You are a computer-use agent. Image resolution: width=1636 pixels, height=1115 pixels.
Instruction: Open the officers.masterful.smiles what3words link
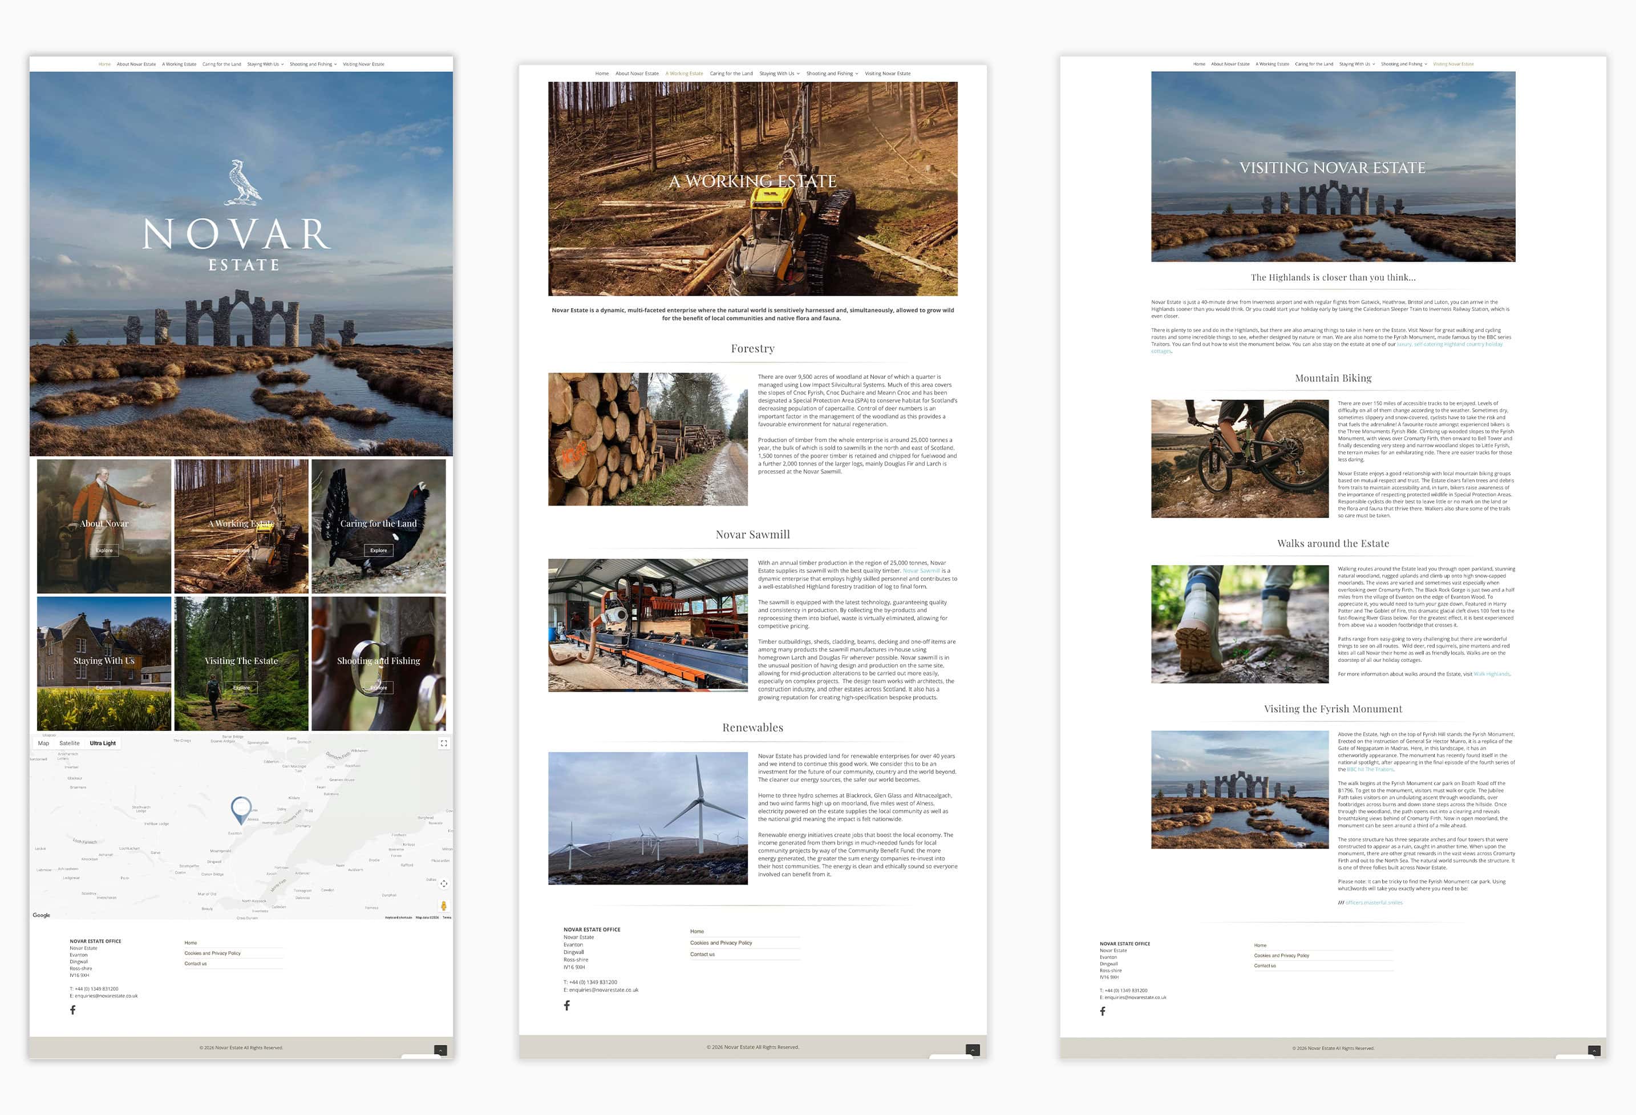(1374, 902)
